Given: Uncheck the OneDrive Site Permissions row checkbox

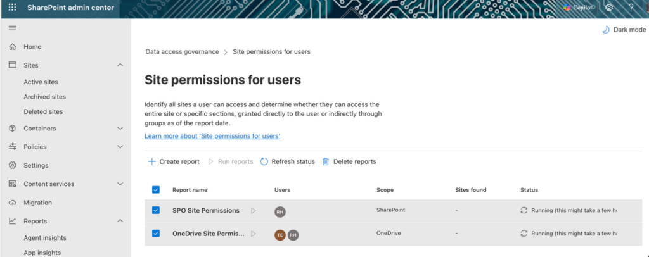Looking at the screenshot, I should (156, 234).
